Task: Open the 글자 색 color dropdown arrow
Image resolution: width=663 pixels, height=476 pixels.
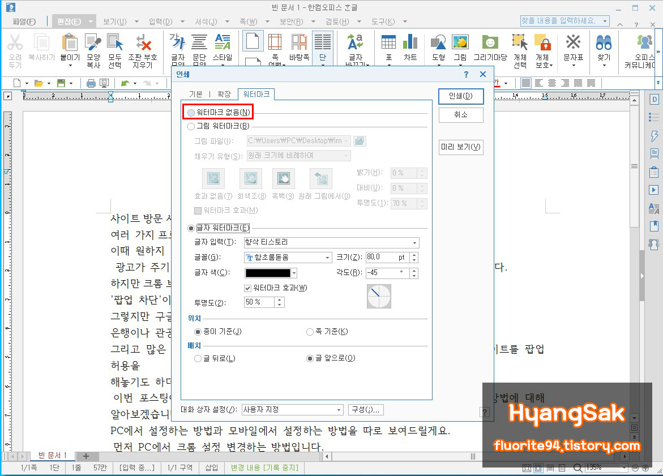Action: 294,273
